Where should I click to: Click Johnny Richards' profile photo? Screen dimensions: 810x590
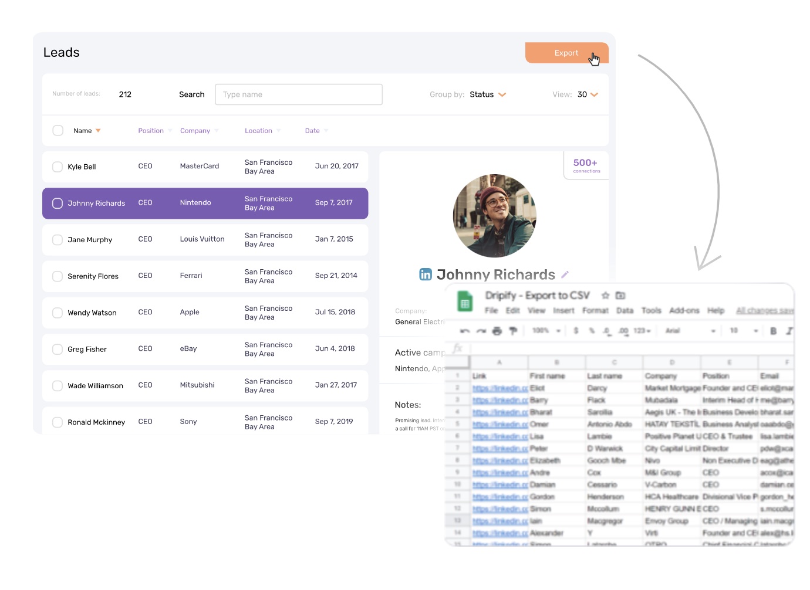[x=495, y=216]
